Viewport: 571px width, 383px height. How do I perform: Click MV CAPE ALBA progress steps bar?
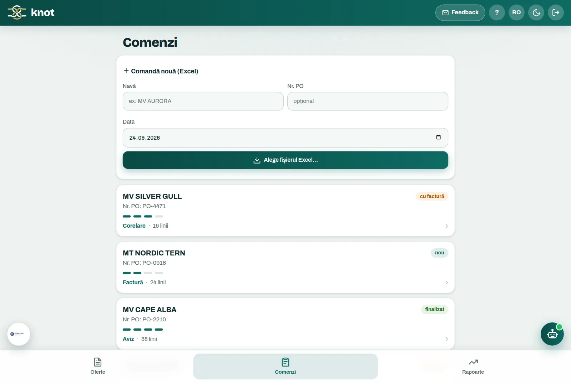143,330
